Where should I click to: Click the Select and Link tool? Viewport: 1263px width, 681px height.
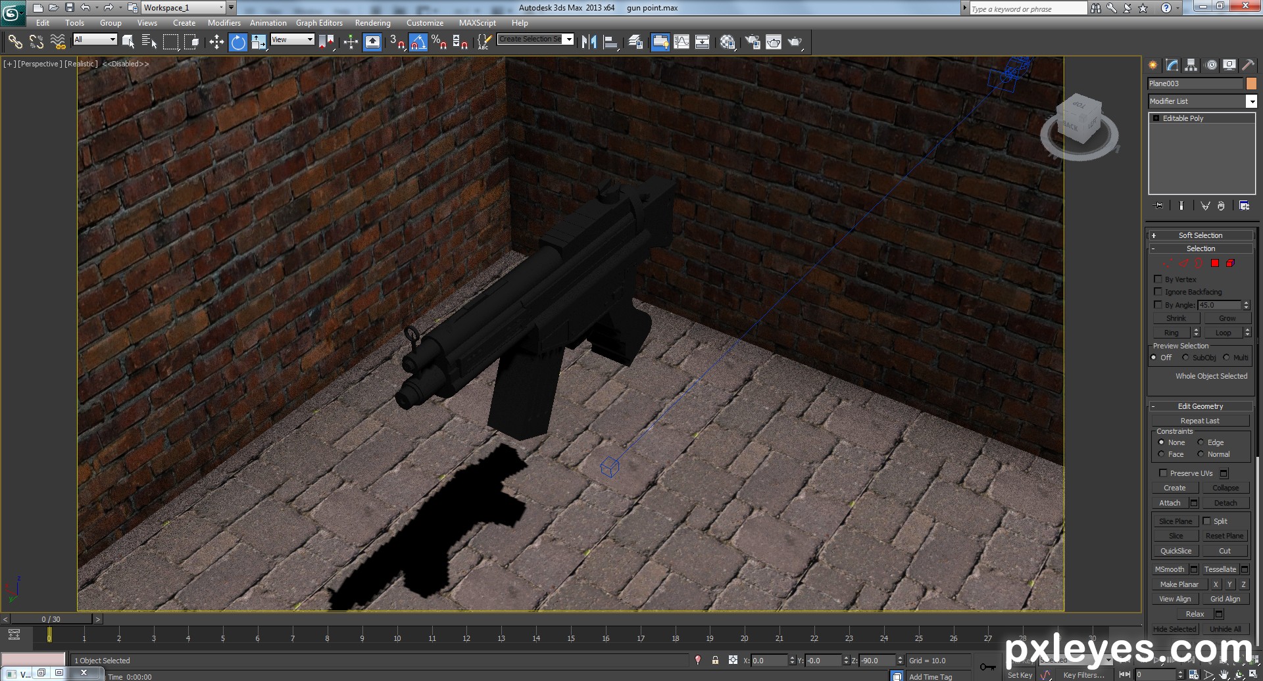15,42
